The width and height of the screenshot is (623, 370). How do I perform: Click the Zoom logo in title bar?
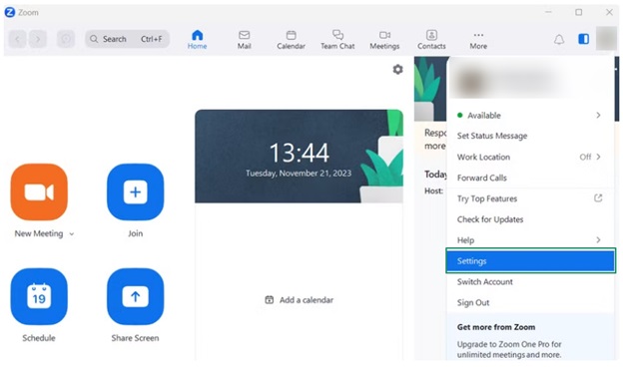coord(10,12)
